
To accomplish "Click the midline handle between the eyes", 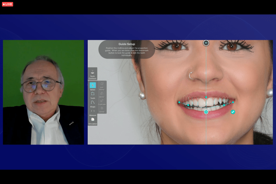I will [x=206, y=43].
